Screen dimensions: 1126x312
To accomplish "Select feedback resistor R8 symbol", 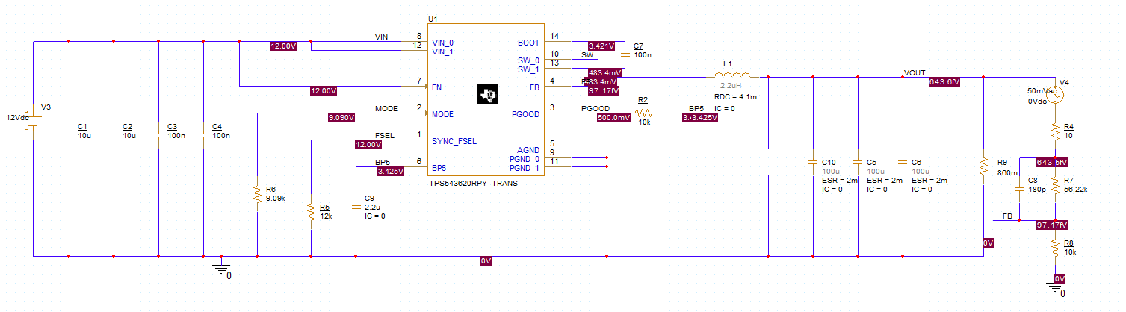I will pyautogui.click(x=1055, y=247).
